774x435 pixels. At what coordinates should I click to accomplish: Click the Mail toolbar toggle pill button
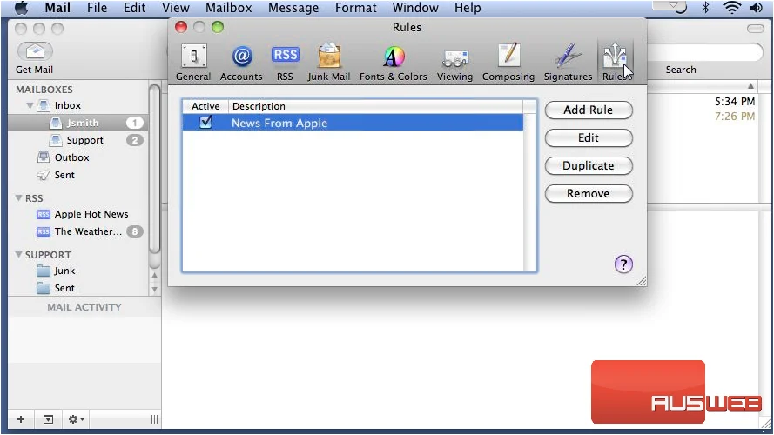pos(755,29)
